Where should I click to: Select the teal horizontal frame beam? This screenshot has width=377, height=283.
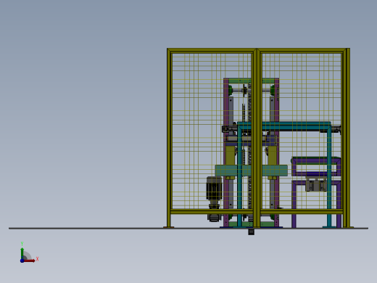pos(284,126)
